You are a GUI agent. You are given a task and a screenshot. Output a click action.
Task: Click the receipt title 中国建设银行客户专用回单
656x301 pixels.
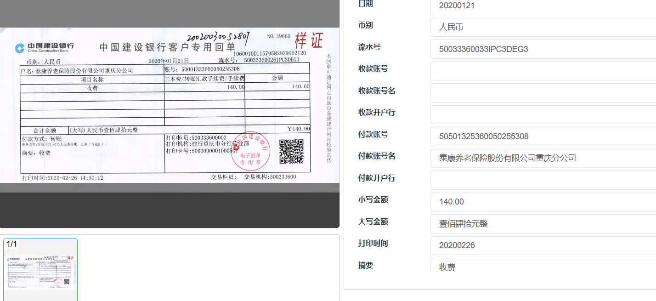tap(167, 47)
